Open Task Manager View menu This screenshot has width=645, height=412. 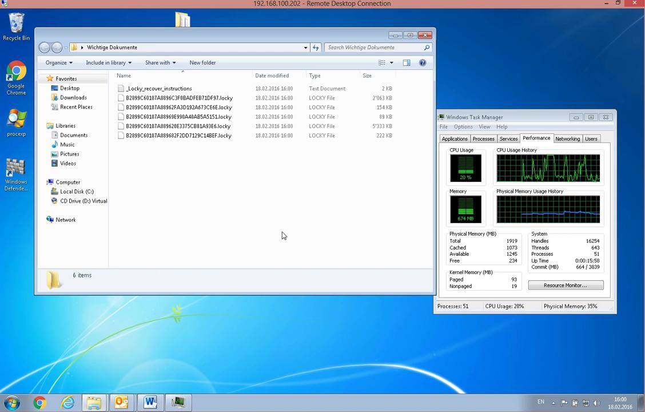click(x=484, y=127)
